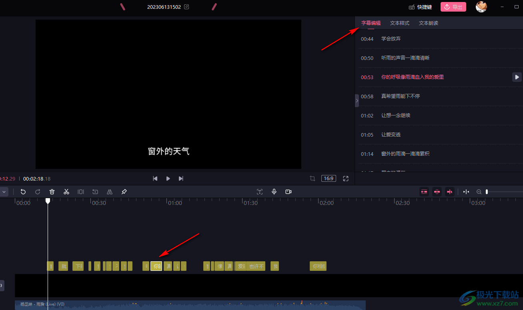Open the user avatar profile
523x310 pixels.
(x=481, y=7)
